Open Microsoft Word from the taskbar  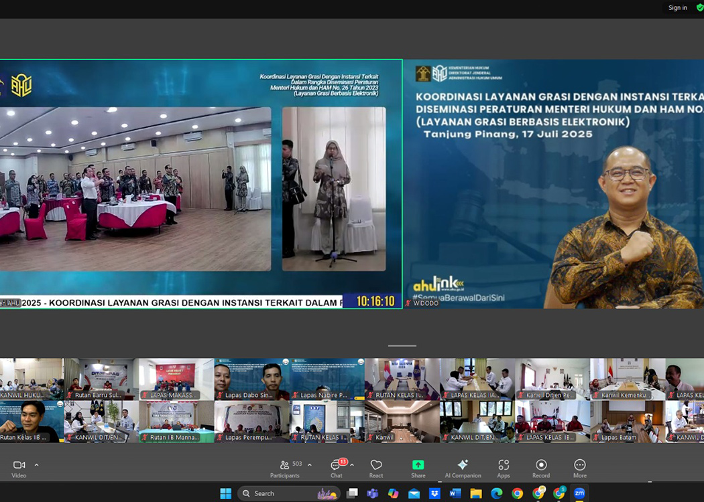click(455, 493)
